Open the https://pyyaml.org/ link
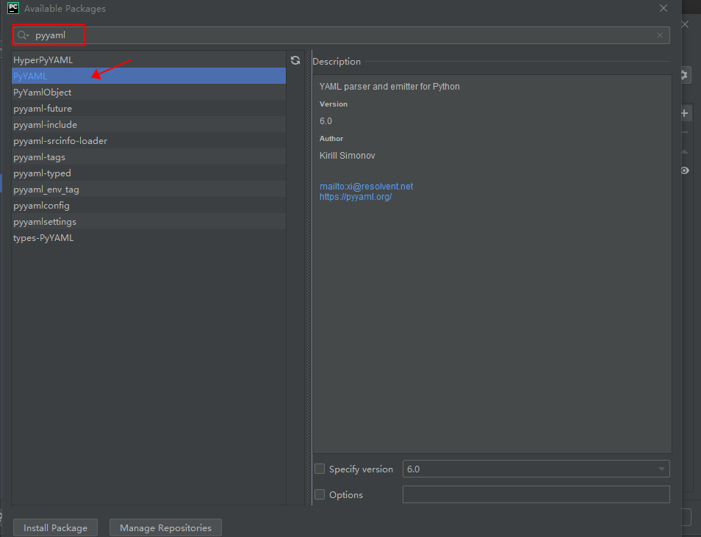The height and width of the screenshot is (537, 701). [x=356, y=197]
